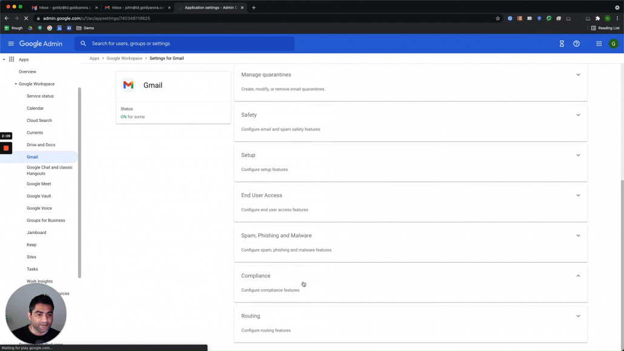This screenshot has height=351, width=624.
Task: Open the Google apps grid launcher
Action: coord(599,44)
